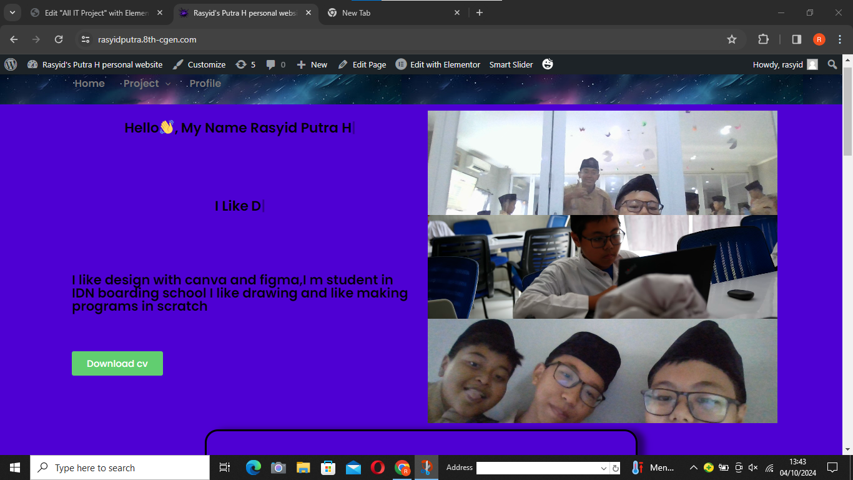Viewport: 853px width, 480px height.
Task: Open the Customize paintbrush link
Action: click(x=199, y=64)
